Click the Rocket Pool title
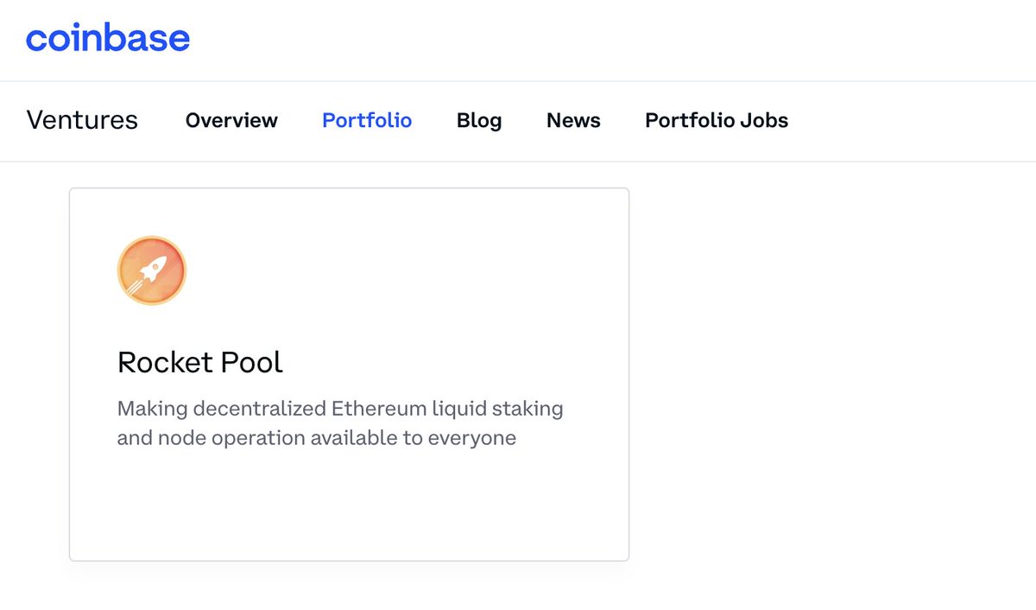Image resolution: width=1036 pixels, height=610 pixels. pos(200,362)
